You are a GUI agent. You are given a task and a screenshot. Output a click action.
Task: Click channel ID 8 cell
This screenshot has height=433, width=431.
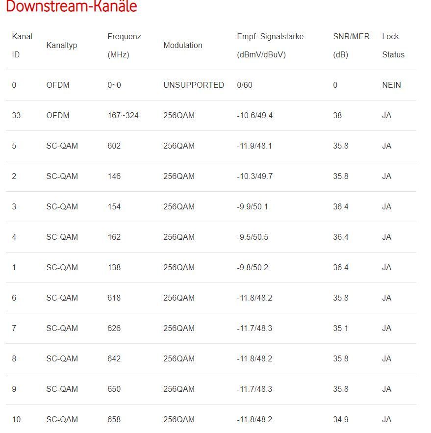tap(14, 358)
